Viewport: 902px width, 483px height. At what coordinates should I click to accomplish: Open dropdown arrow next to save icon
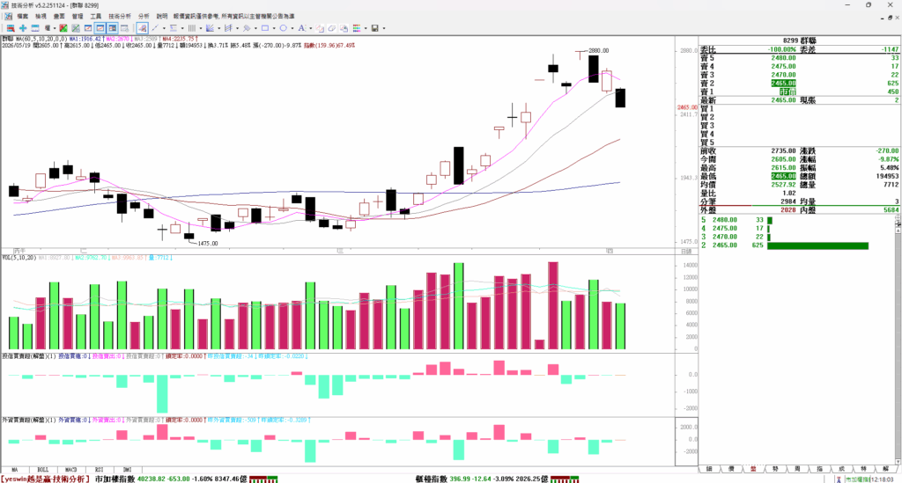(x=384, y=27)
